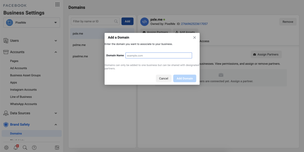The height and width of the screenshot is (152, 304).
Task: Open notifications bell icon
Action: pyautogui.click(x=16, y=148)
